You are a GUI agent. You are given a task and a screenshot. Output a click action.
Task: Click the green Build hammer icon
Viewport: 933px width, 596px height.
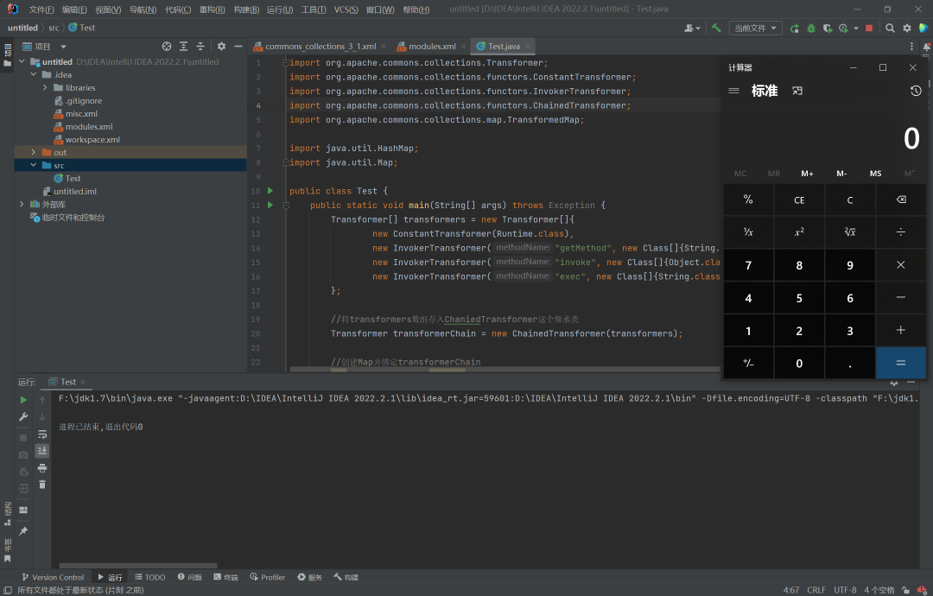(716, 28)
